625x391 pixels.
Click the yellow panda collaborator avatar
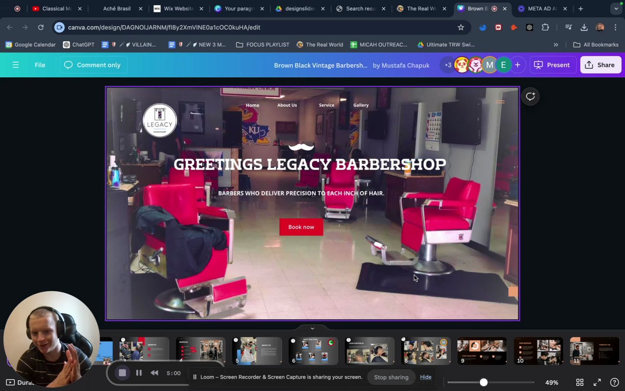point(461,65)
